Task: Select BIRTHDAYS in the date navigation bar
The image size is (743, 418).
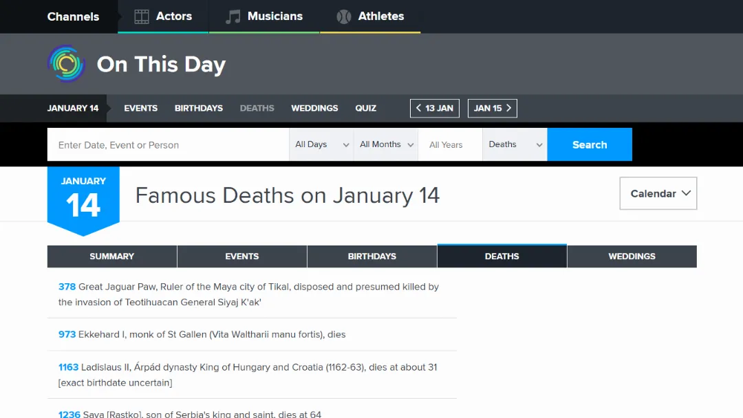Action: click(198, 108)
